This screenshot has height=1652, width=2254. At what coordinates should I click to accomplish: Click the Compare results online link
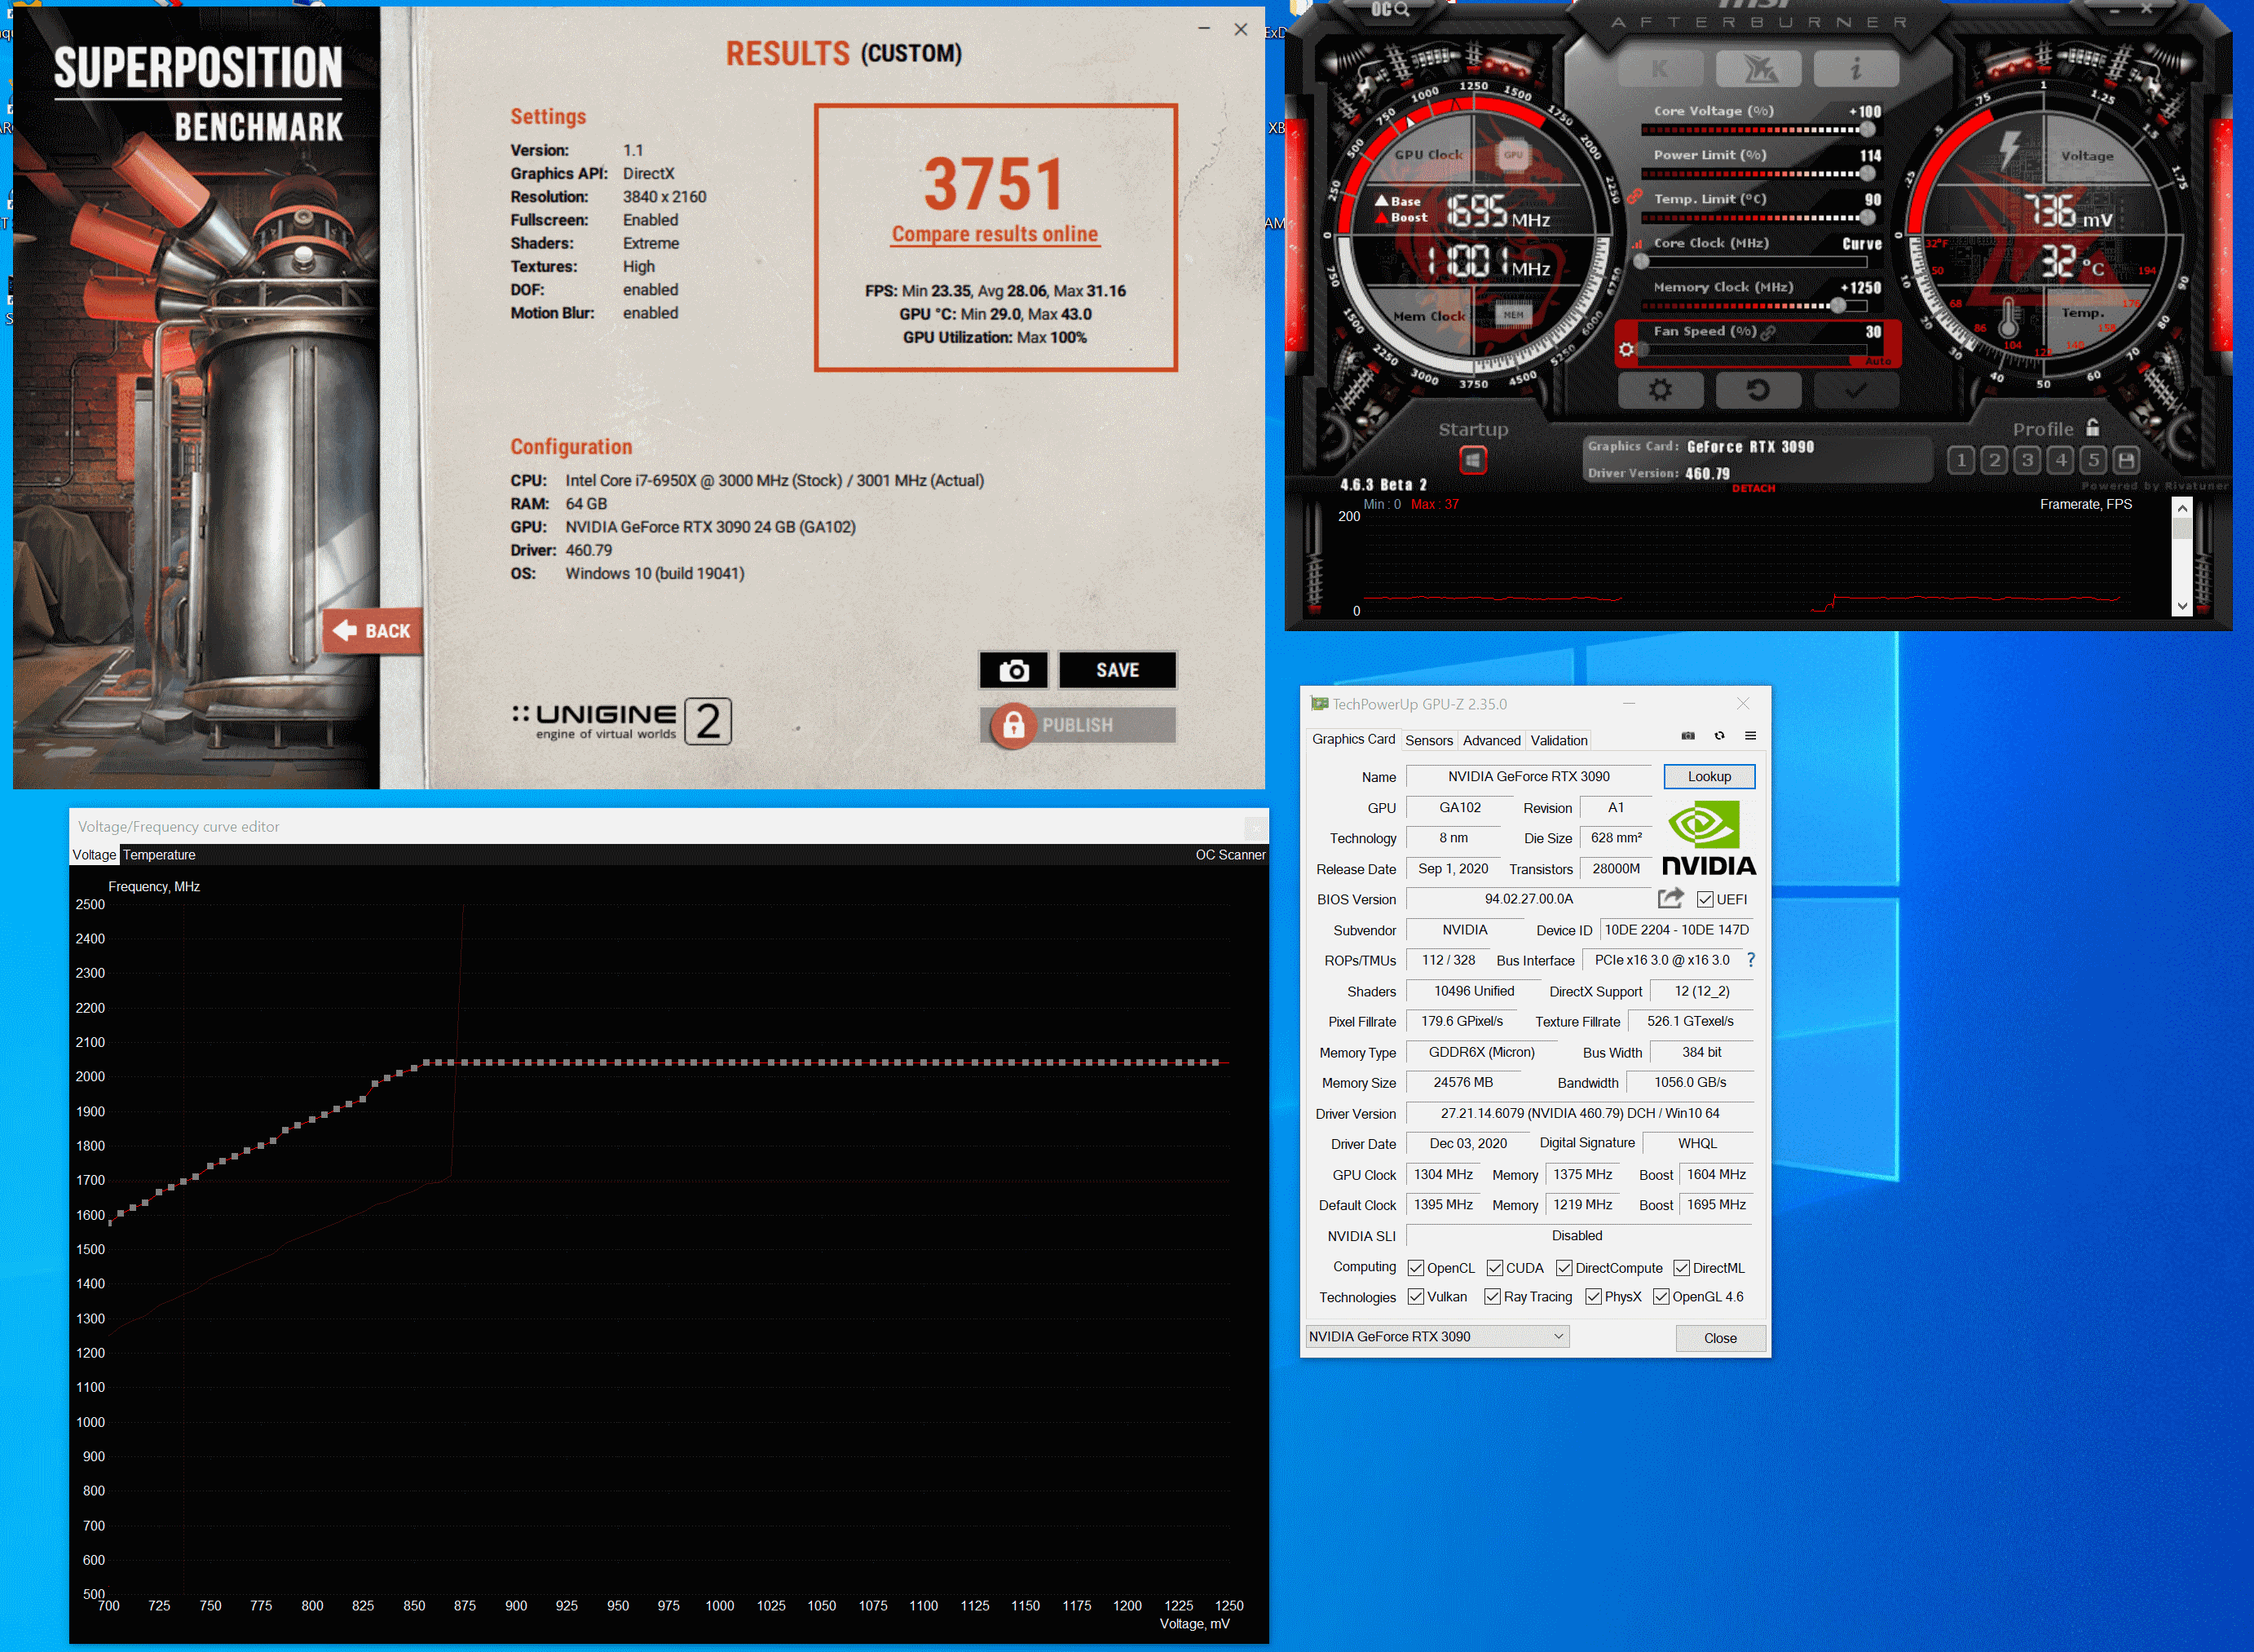pyautogui.click(x=995, y=234)
